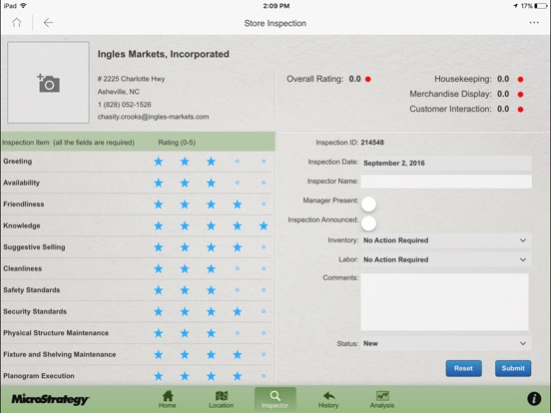
Task: Go back with the left arrow
Action: point(48,23)
